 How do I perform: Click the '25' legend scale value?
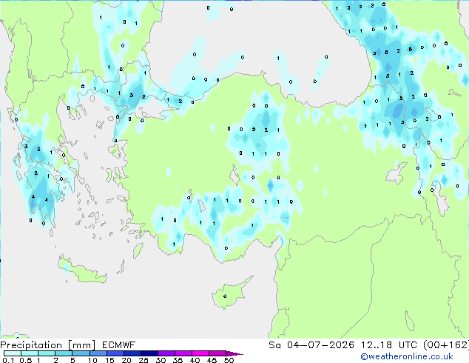point(144,360)
